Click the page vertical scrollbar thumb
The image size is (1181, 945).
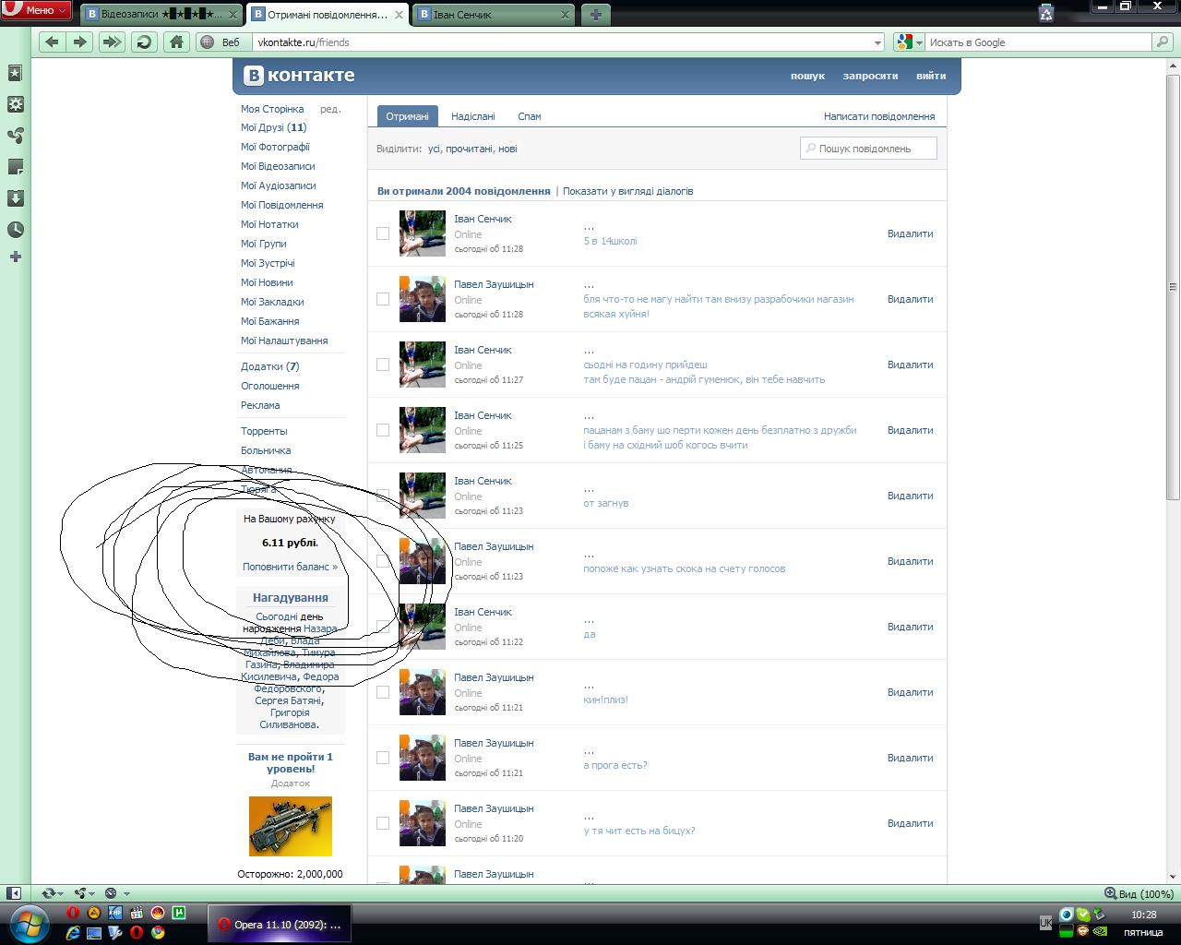[1174, 286]
